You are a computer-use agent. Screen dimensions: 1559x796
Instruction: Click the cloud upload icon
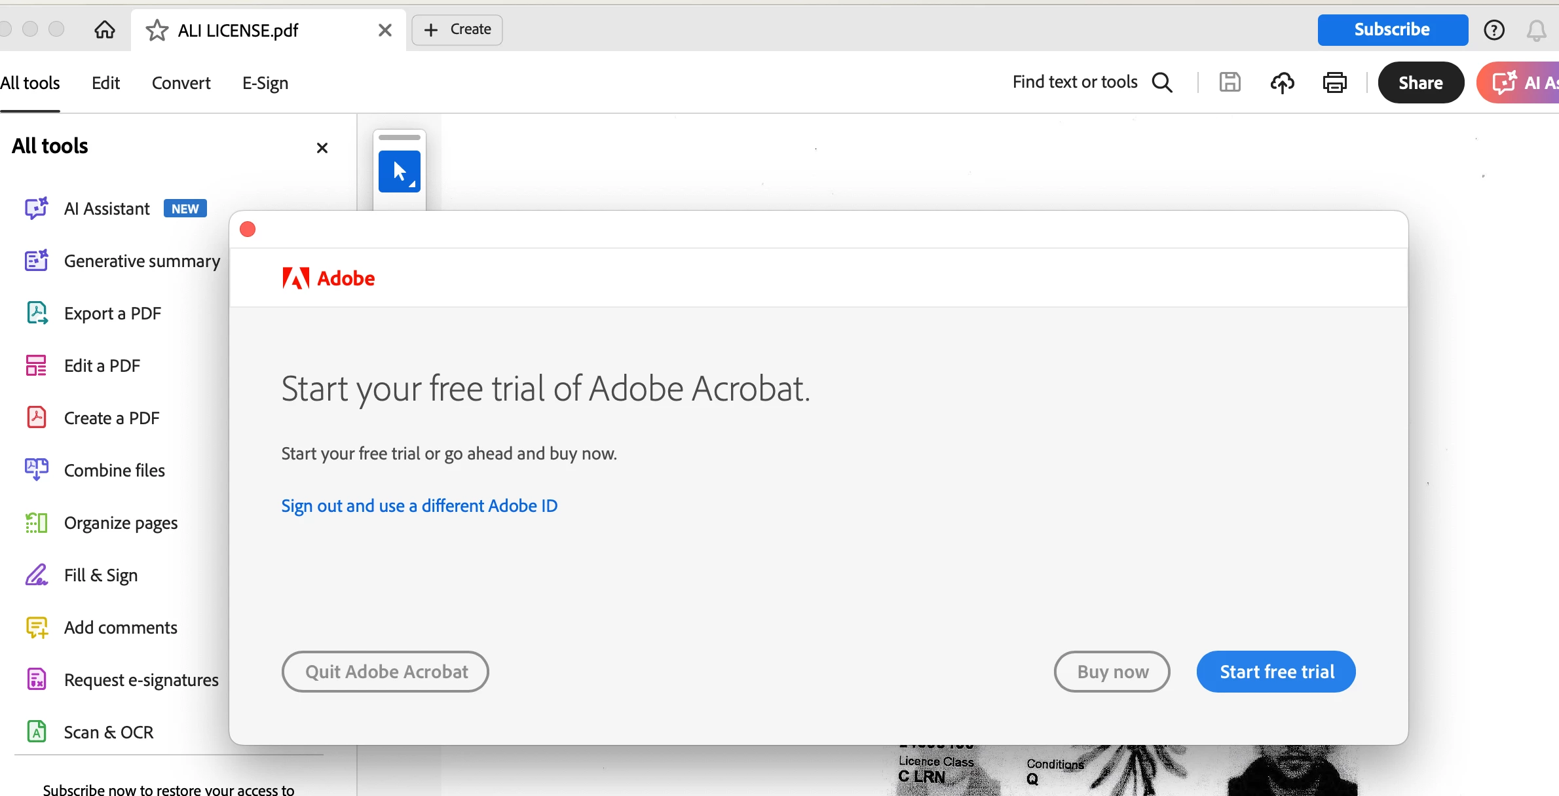coord(1282,82)
